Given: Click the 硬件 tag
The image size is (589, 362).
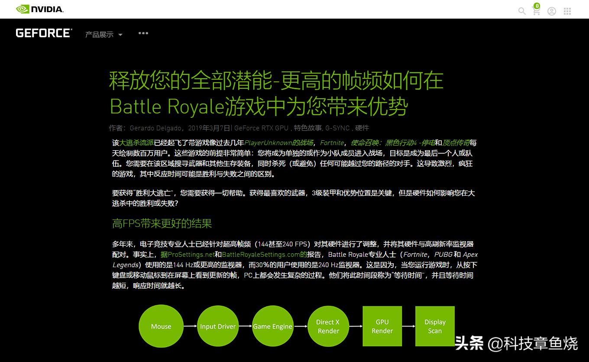Looking at the screenshot, I should (x=362, y=128).
